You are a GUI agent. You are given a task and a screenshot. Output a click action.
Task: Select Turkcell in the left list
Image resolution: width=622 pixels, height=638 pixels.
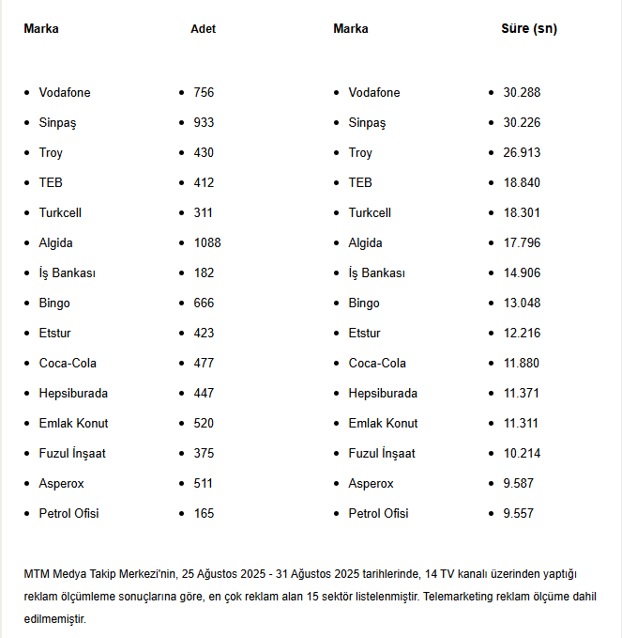tap(60, 212)
